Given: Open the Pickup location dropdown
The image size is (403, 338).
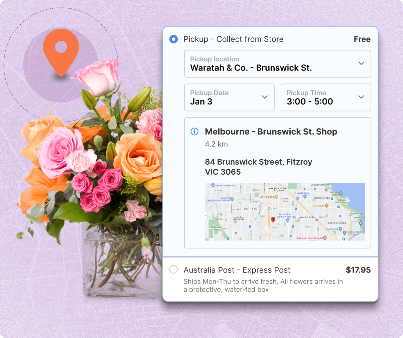Looking at the screenshot, I should coord(278,64).
